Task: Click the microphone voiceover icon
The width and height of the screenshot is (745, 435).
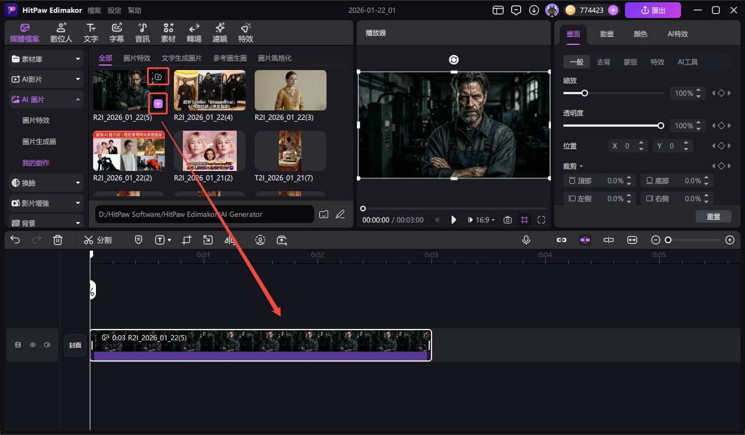Action: coord(526,240)
